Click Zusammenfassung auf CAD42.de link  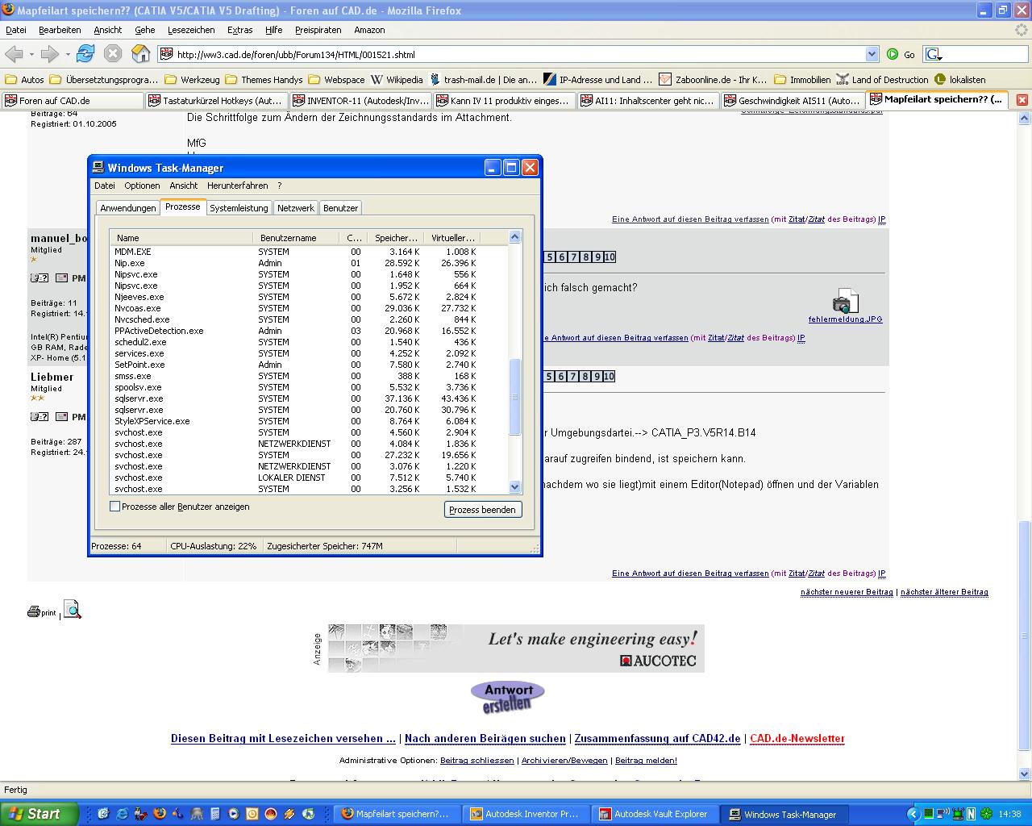tap(657, 738)
